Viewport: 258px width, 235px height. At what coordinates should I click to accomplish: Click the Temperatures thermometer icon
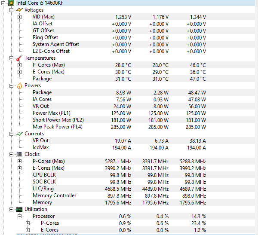[19, 58]
